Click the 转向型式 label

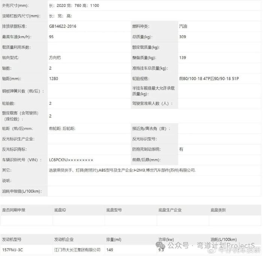pos(11,58)
